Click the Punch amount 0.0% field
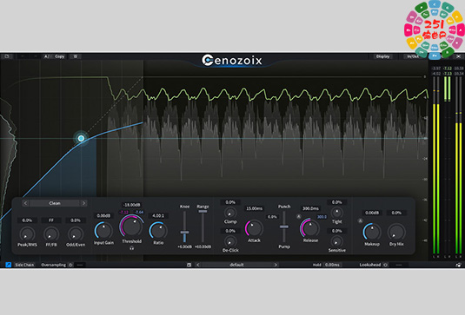Image resolution: width=465 pixels, height=315 pixels. (272, 217)
